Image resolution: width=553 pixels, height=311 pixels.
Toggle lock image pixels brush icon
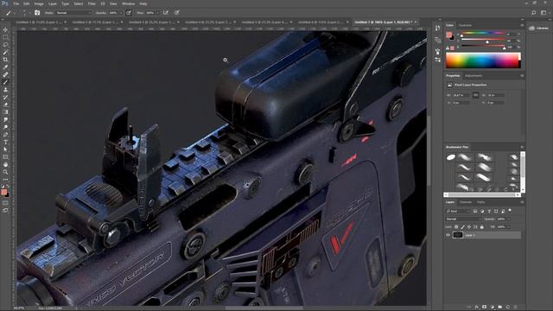click(463, 226)
